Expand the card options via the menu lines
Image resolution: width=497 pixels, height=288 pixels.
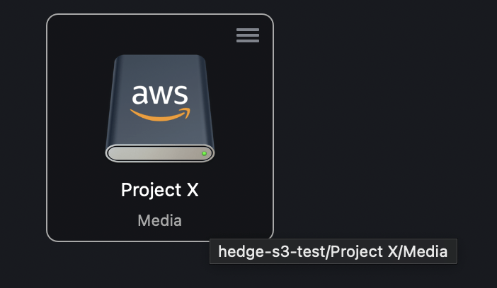click(x=248, y=35)
